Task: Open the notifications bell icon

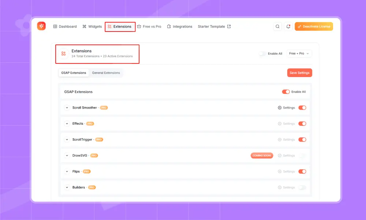Action: (288, 26)
